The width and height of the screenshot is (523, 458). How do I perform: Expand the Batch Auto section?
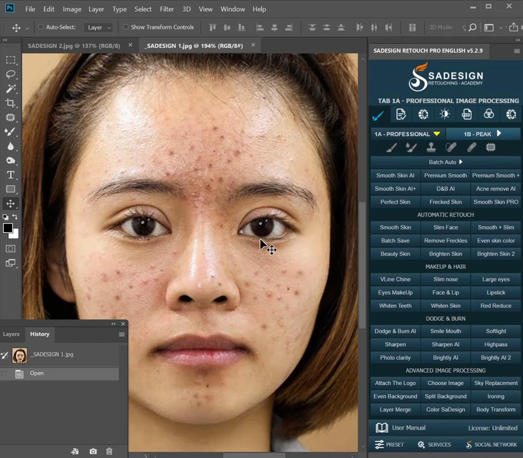(445, 162)
